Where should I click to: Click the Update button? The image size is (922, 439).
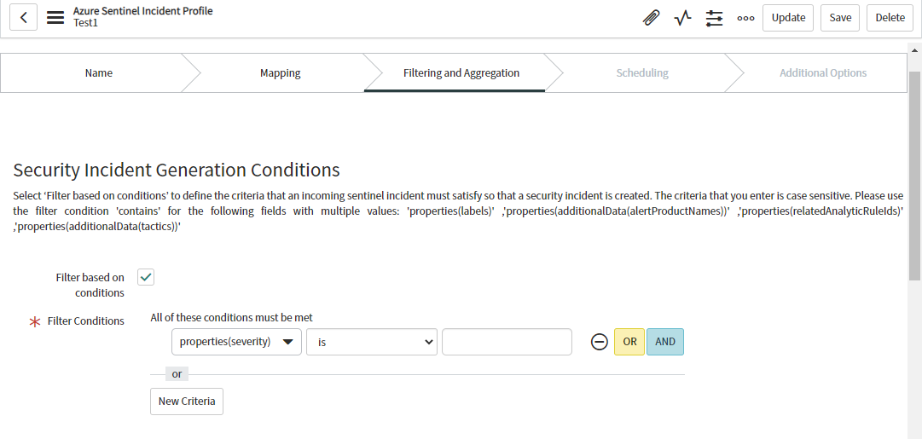coord(788,18)
